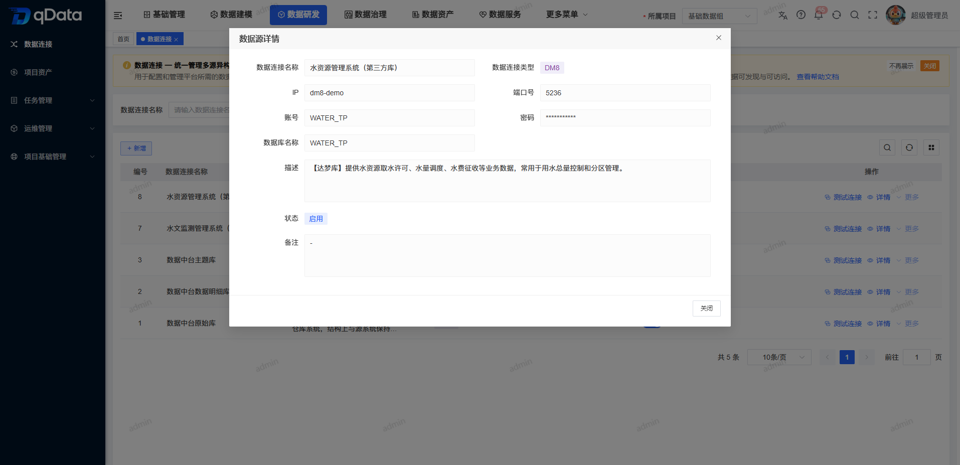Screen dimensions: 960x465
Task: Click the 新增 button
Action: 136,148
